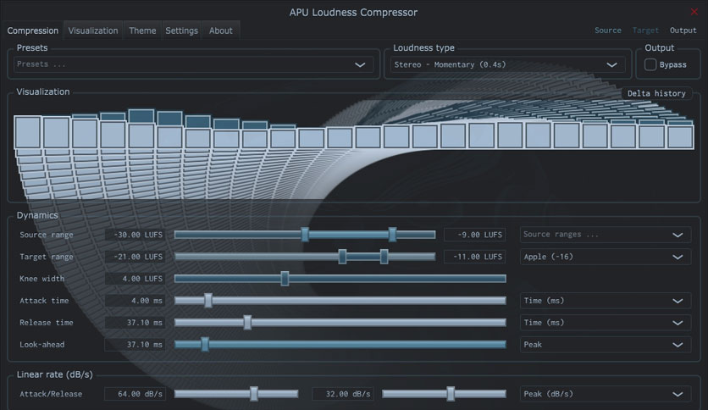Click the 4.00 ms attack time field
This screenshot has width=708, height=410.
point(135,301)
